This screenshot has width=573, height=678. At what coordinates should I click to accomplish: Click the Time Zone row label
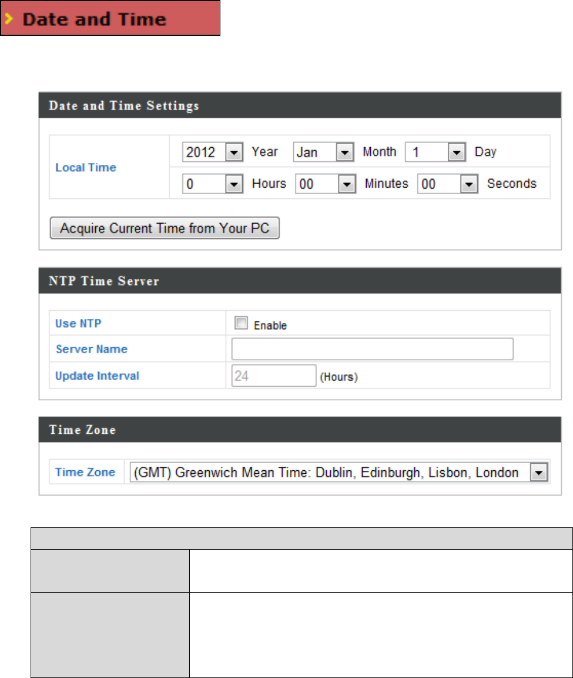(x=85, y=472)
